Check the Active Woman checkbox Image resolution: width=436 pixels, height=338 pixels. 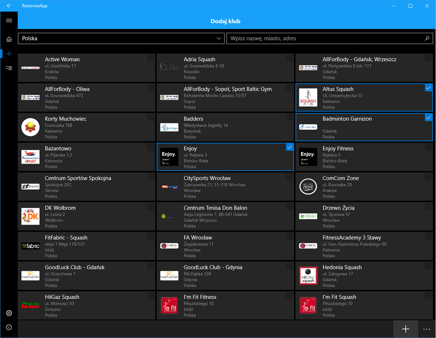point(151,58)
